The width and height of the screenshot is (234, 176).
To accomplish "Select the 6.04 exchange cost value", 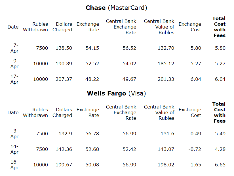I will [x=196, y=79].
